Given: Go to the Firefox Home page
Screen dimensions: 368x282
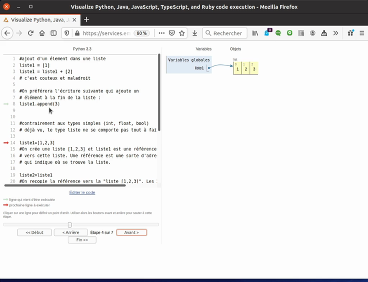Looking at the screenshot, I should point(42,33).
